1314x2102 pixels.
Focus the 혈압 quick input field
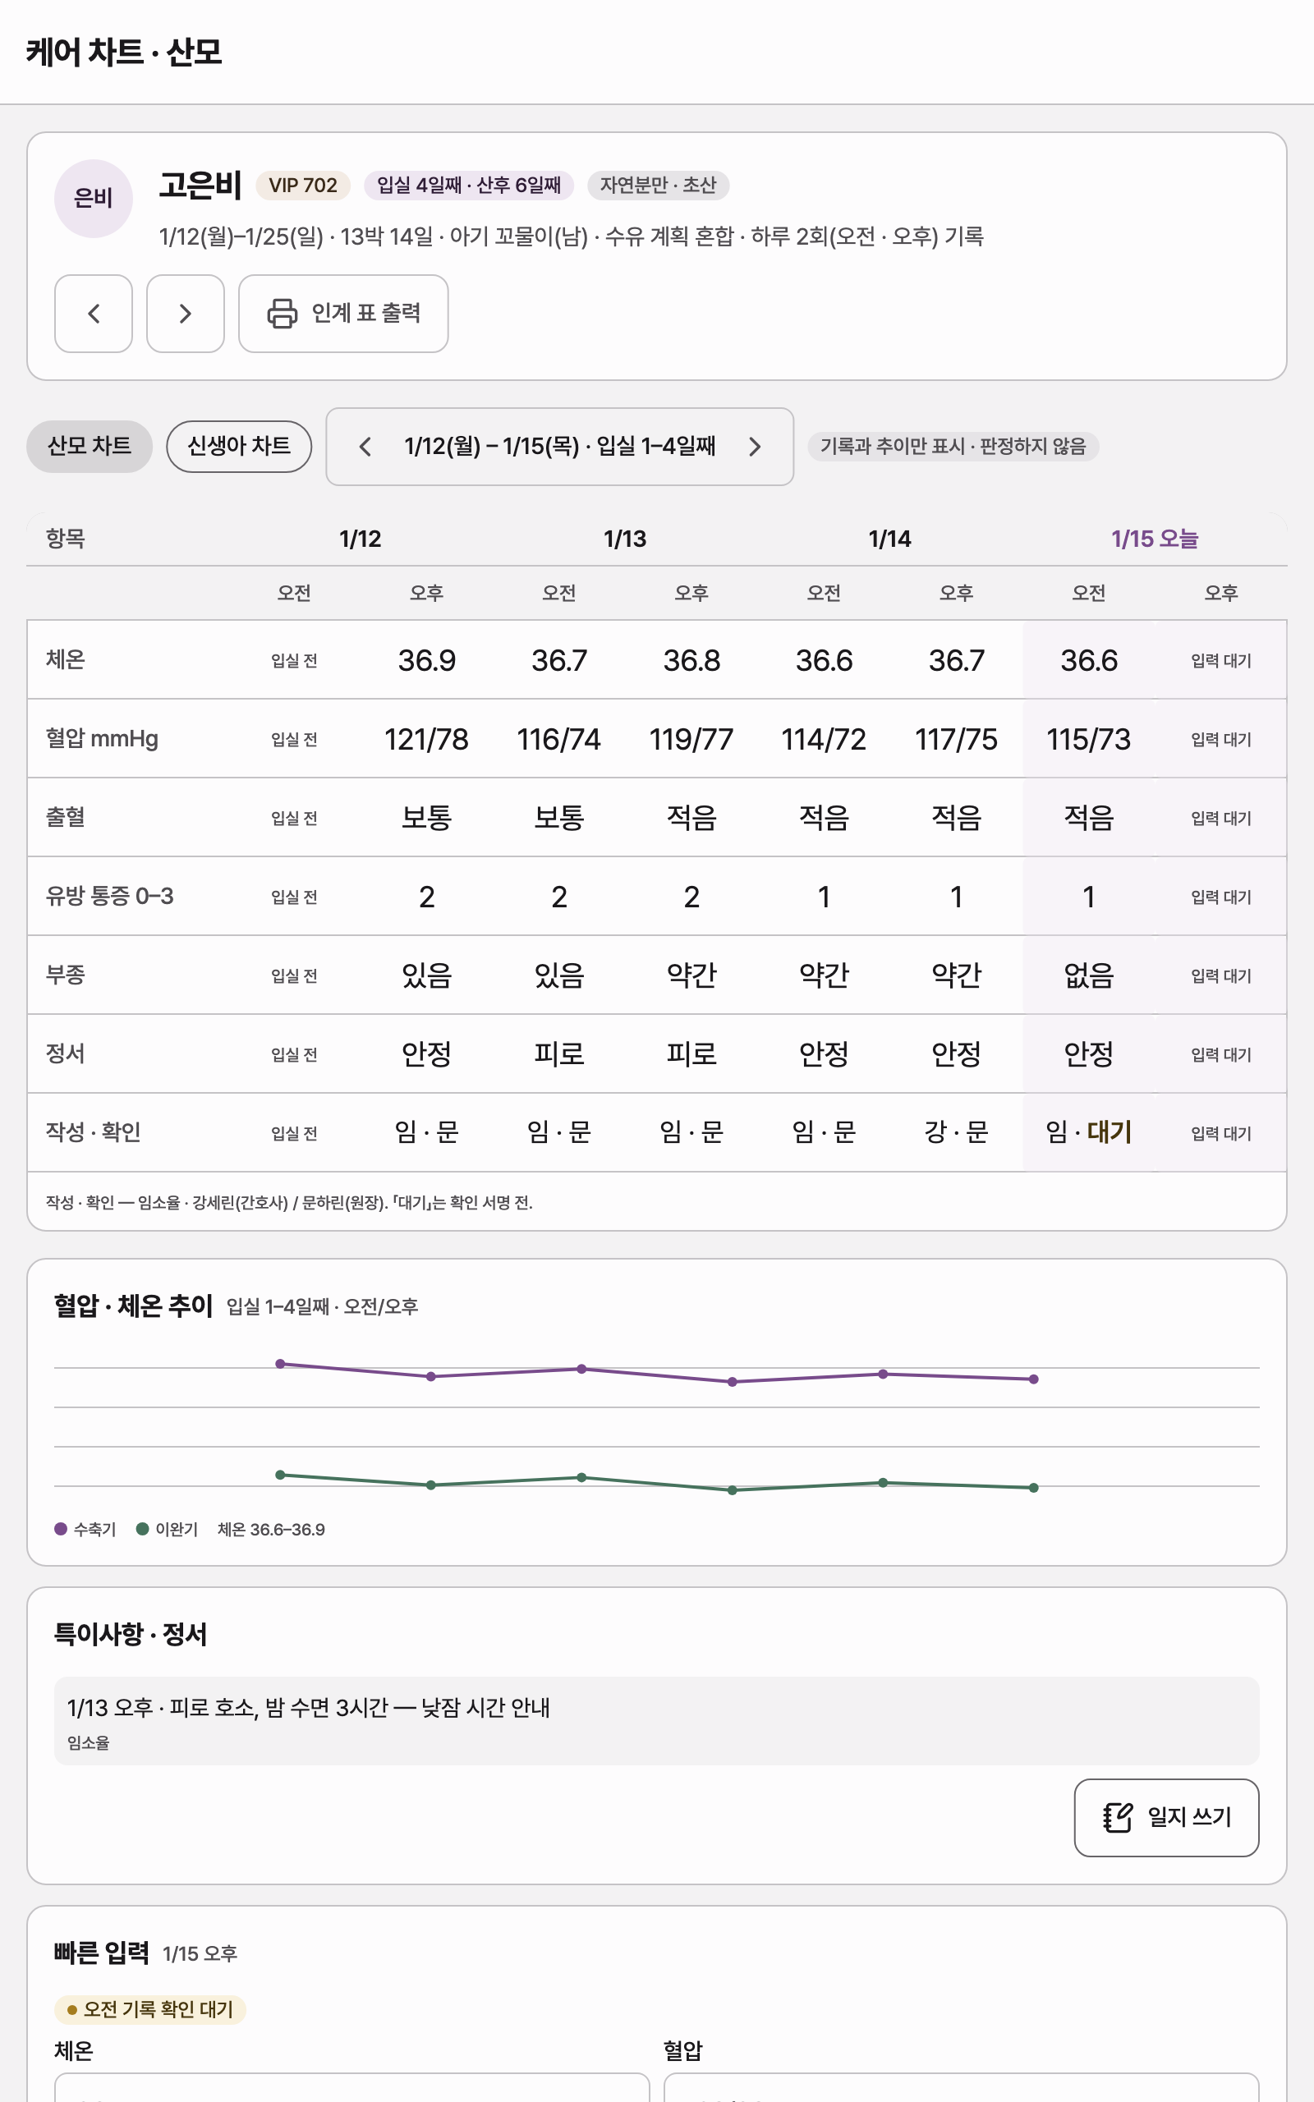(x=961, y=2087)
